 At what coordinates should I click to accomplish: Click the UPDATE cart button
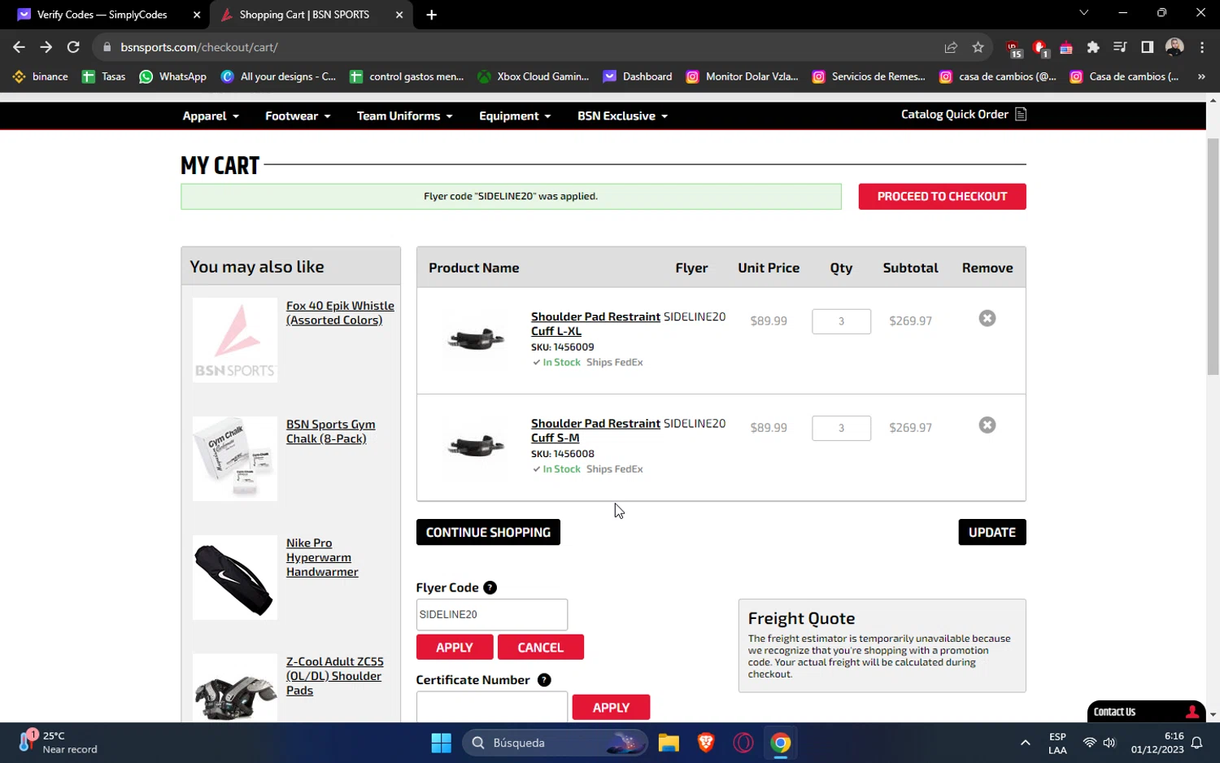991,532
